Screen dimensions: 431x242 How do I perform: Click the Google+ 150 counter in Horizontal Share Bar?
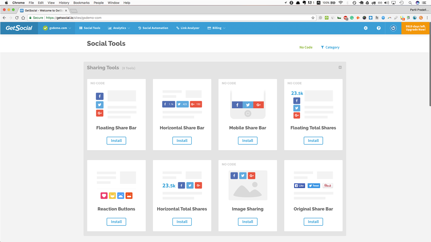pyautogui.click(x=196, y=104)
